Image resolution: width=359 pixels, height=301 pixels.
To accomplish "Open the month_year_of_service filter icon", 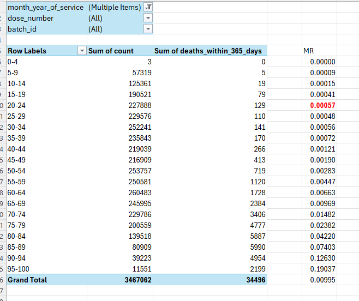I will pyautogui.click(x=148, y=7).
